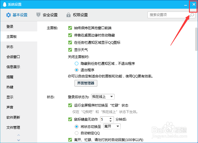Toggle 在任务栏通知区域显示QQ图标 checkbox

[x=70, y=42]
